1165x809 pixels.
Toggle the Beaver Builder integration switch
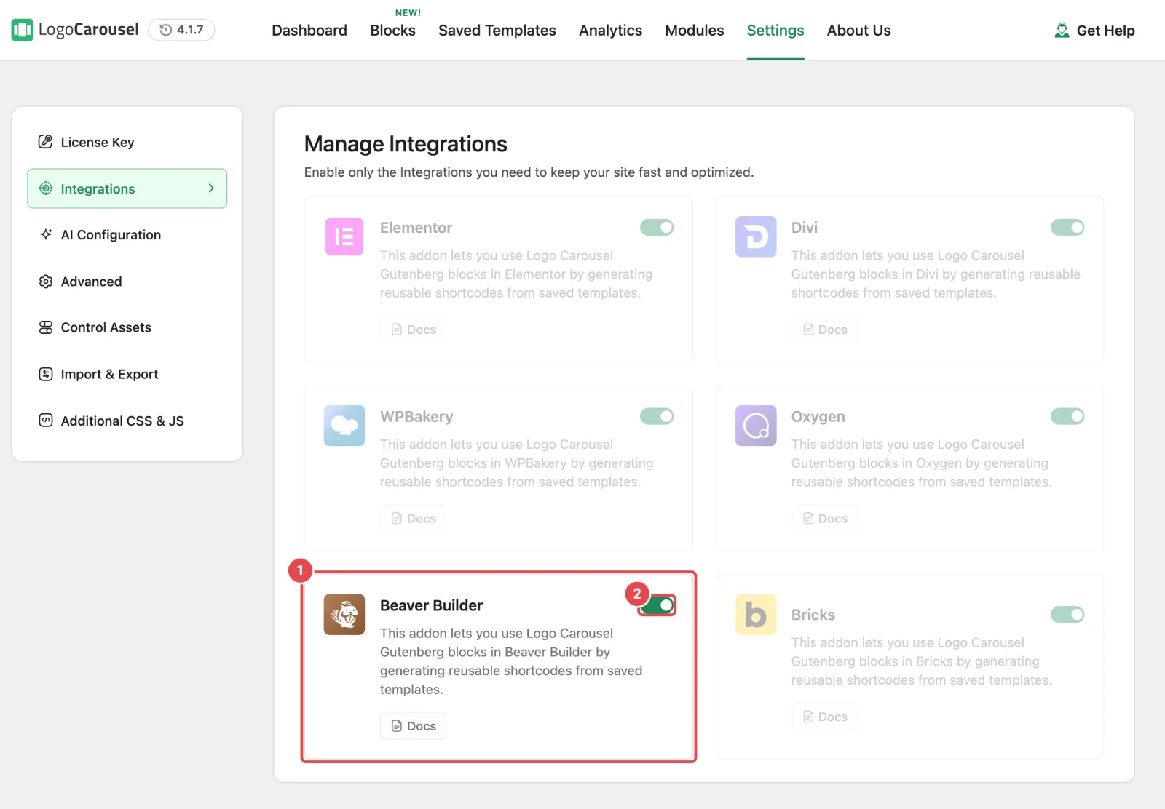point(657,605)
